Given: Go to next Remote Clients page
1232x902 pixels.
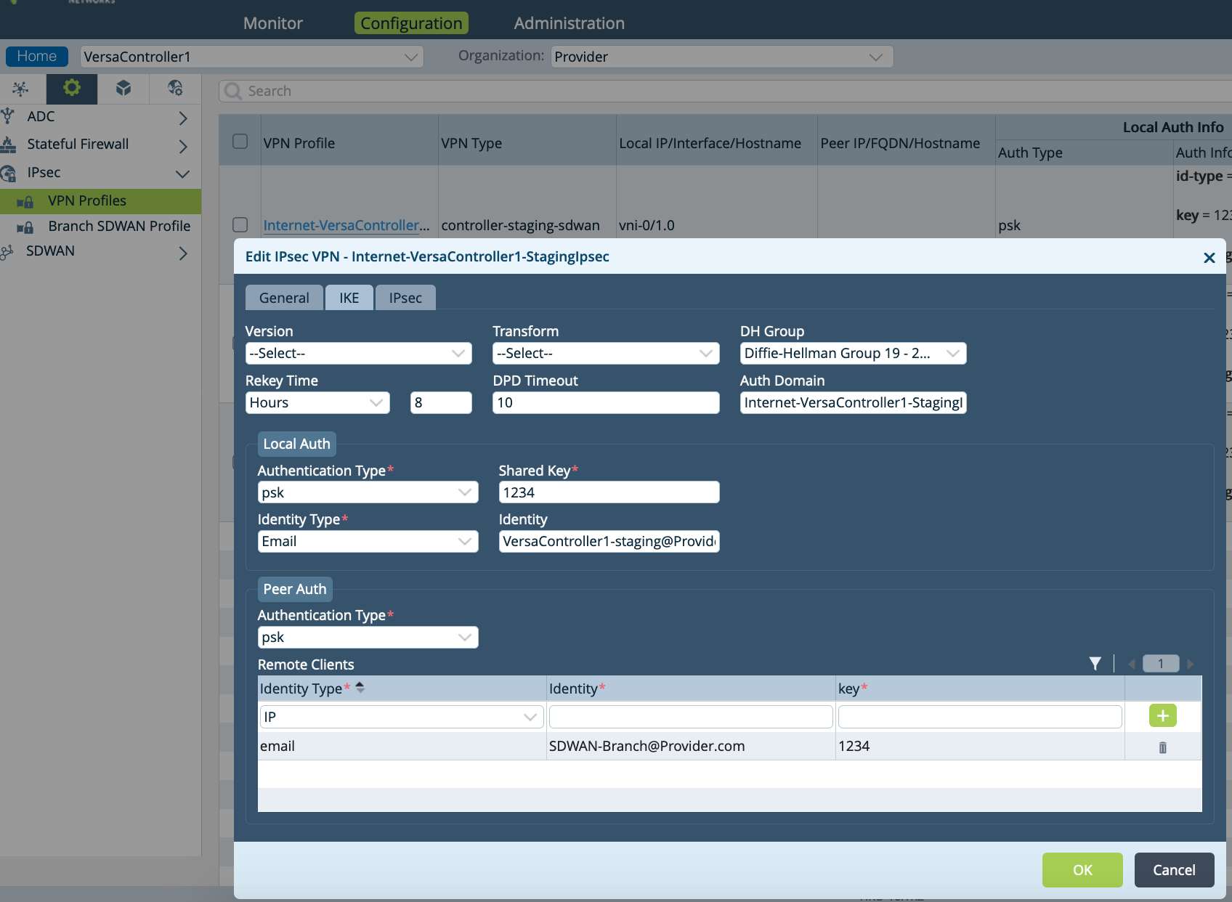Looking at the screenshot, I should [1190, 664].
